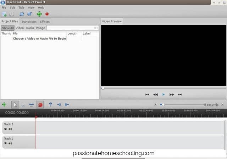The height and width of the screenshot is (159, 227).
Task: Toggle visibility eye on Track 2
Action: click(x=6, y=129)
